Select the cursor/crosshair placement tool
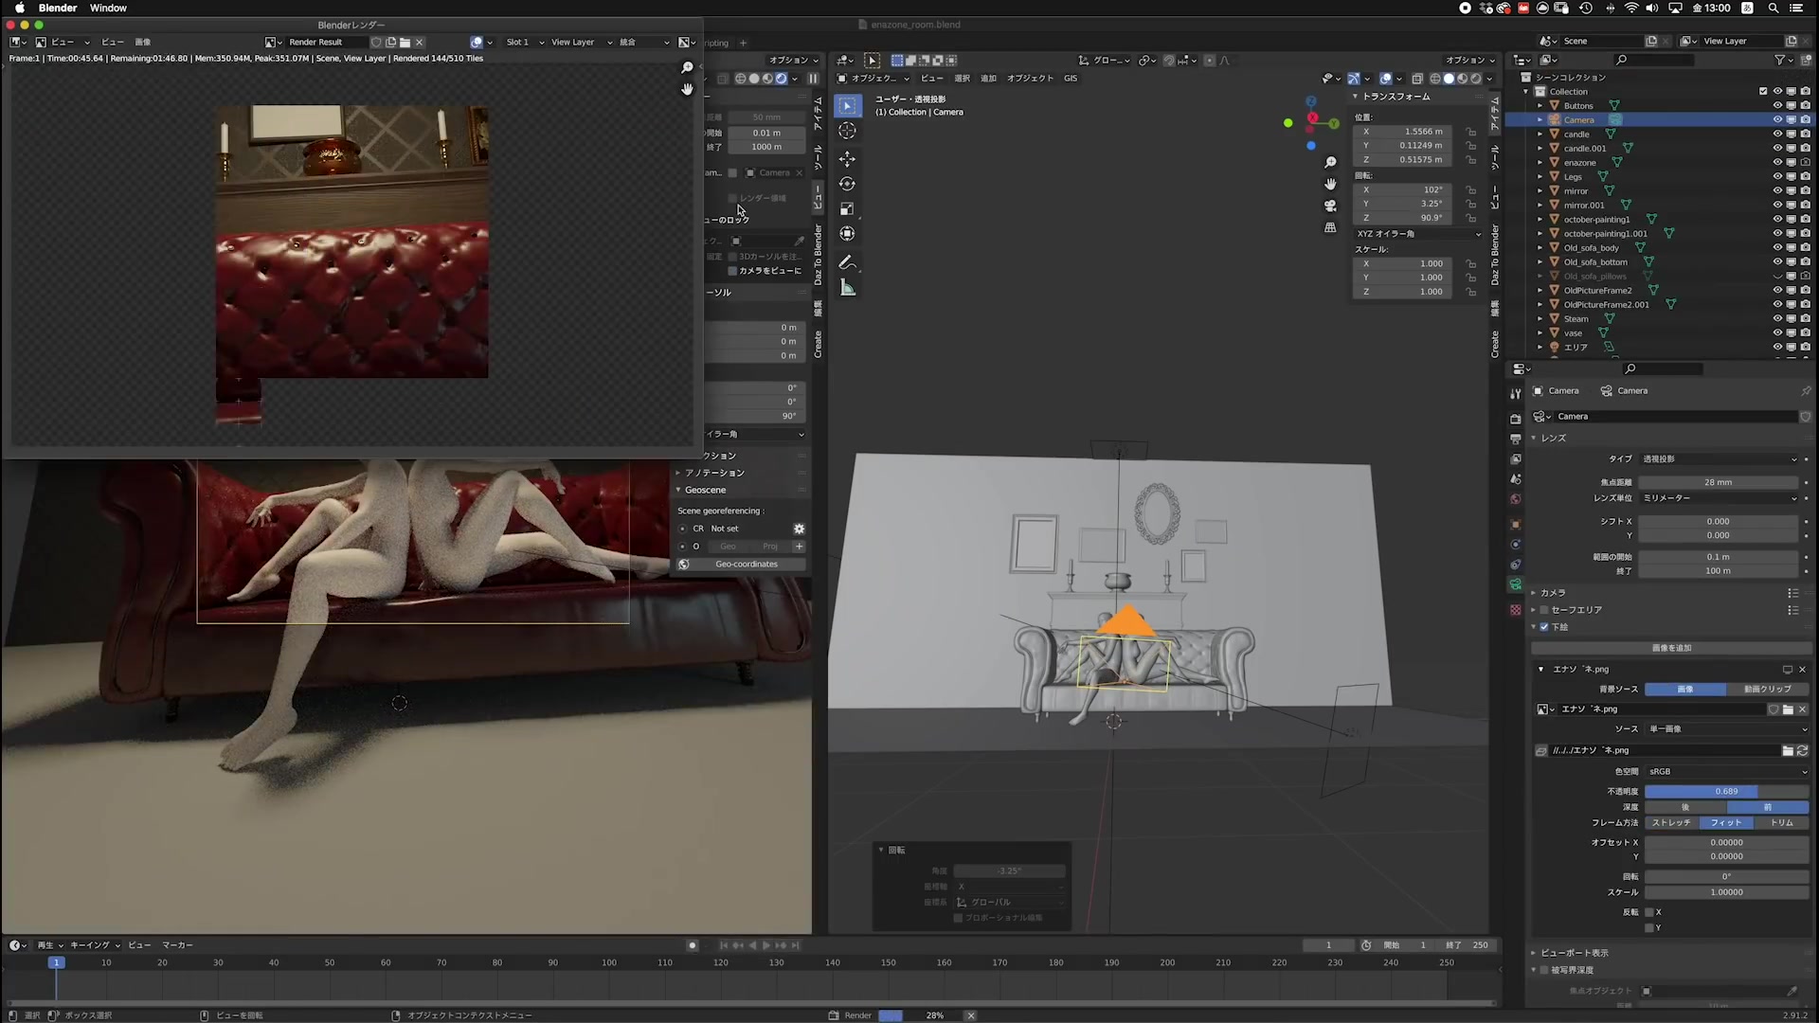The width and height of the screenshot is (1819, 1023). point(848,131)
